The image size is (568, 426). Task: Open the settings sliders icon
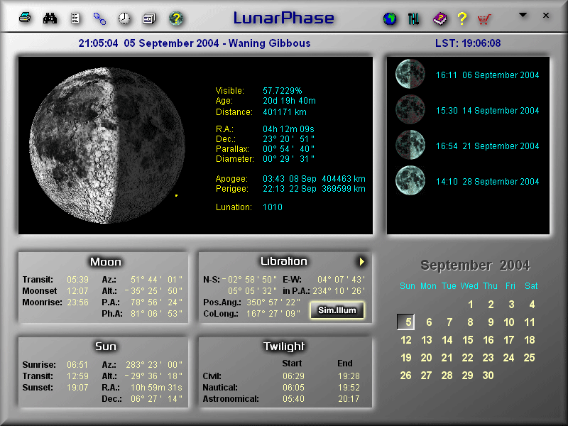[x=414, y=19]
